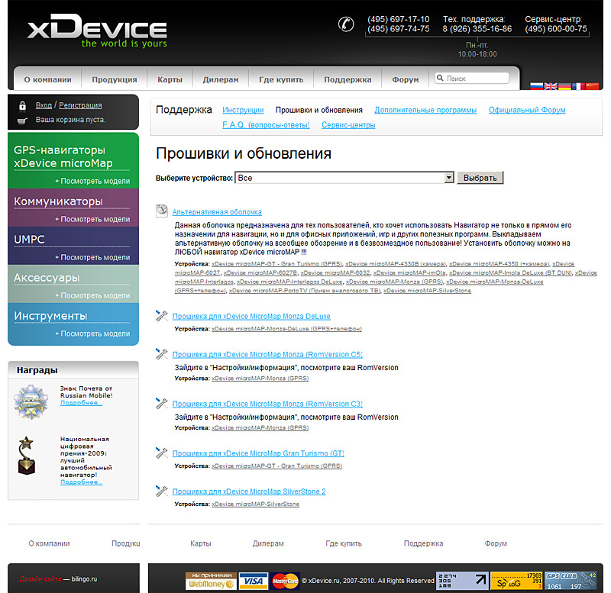611x593 pixels.
Task: Click the Регистрация link
Action: (x=80, y=105)
